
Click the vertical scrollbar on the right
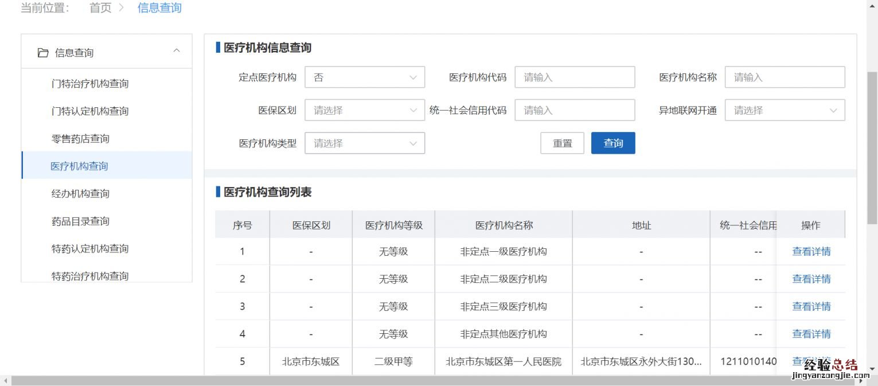872,149
